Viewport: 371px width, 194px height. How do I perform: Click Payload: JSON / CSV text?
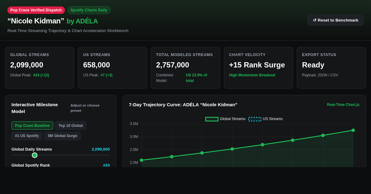point(320,75)
